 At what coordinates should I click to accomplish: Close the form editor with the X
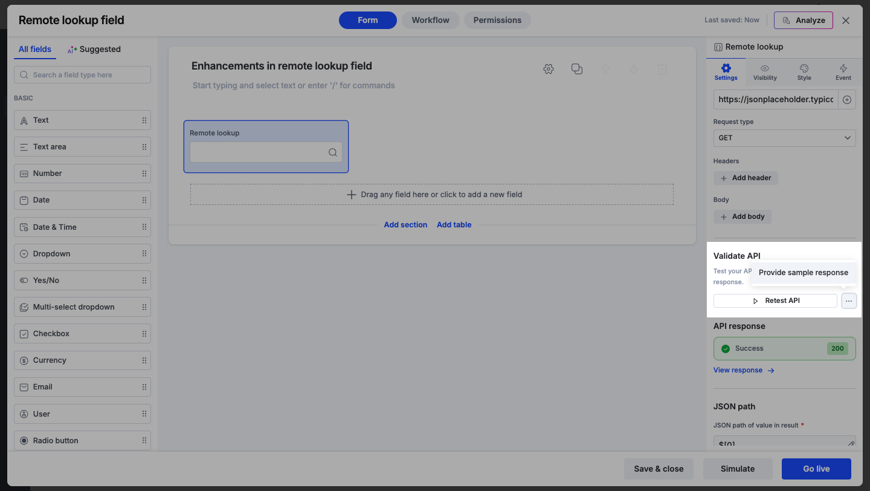coord(846,21)
